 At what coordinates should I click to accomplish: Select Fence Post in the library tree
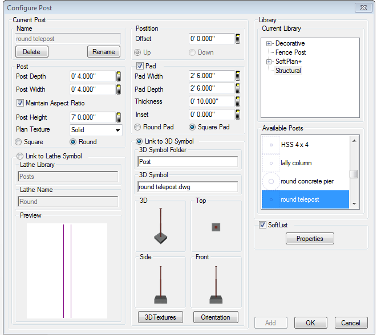(x=290, y=52)
